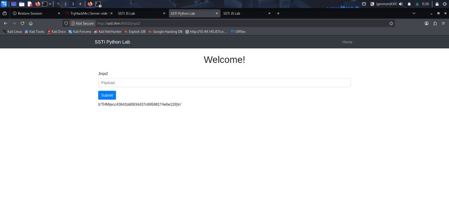Open the Exploit-DB bookmark
449x220 pixels.
click(x=135, y=32)
